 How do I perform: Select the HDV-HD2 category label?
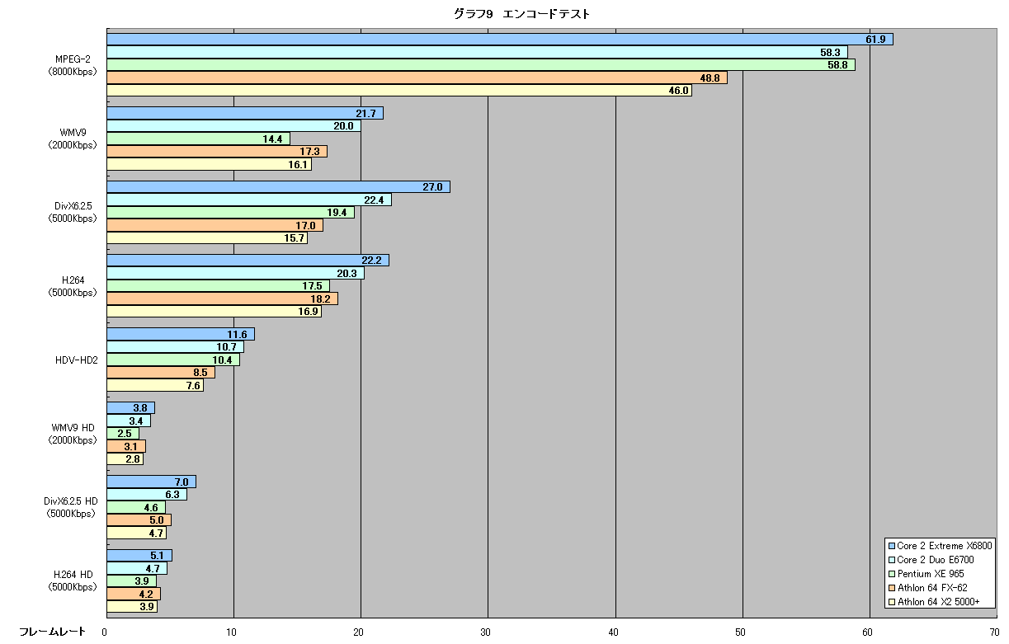click(74, 360)
